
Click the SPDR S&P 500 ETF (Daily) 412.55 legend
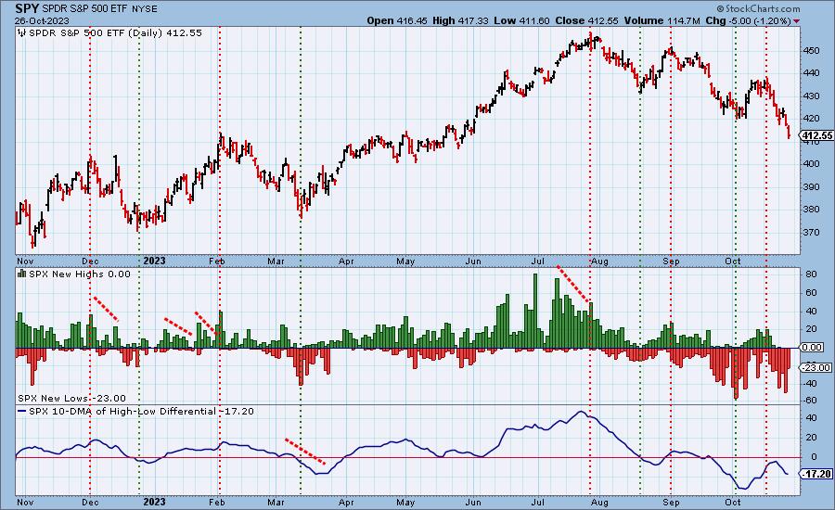click(115, 33)
